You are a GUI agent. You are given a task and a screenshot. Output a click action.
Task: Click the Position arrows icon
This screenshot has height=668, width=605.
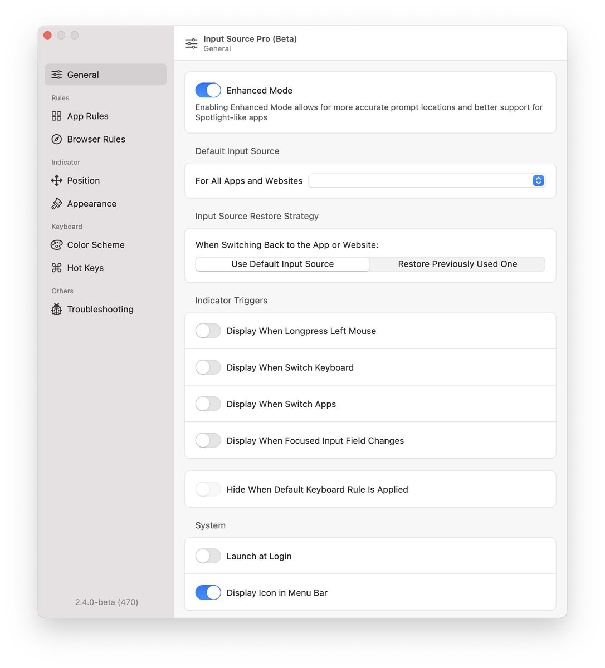point(57,180)
